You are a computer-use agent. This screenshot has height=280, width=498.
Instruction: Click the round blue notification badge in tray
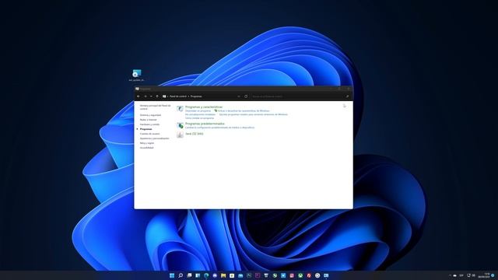[493, 275]
